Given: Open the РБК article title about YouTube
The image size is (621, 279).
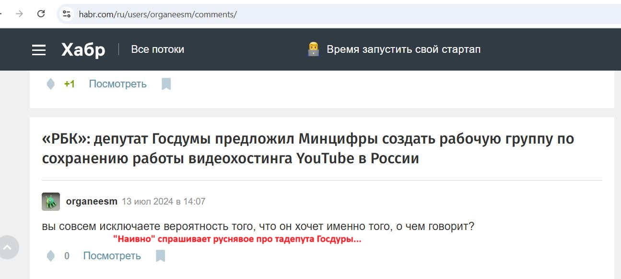Looking at the screenshot, I should [308, 148].
